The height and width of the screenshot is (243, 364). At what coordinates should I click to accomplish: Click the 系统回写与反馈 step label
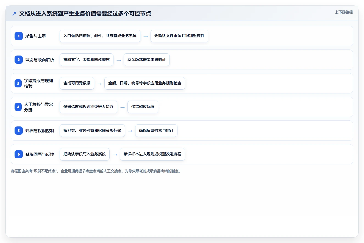(40, 154)
